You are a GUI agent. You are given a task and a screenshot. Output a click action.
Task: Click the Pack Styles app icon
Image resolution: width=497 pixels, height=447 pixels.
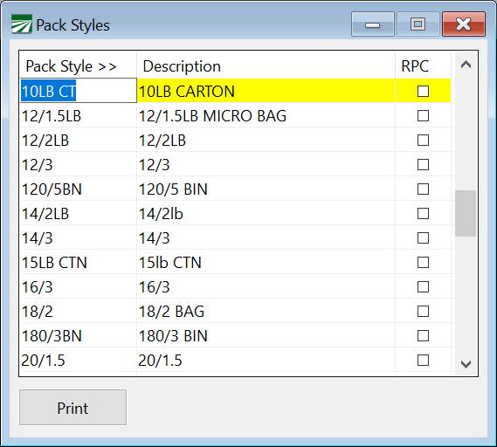point(22,24)
